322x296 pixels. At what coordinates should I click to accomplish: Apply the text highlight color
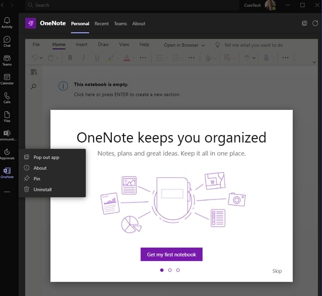tap(111, 58)
